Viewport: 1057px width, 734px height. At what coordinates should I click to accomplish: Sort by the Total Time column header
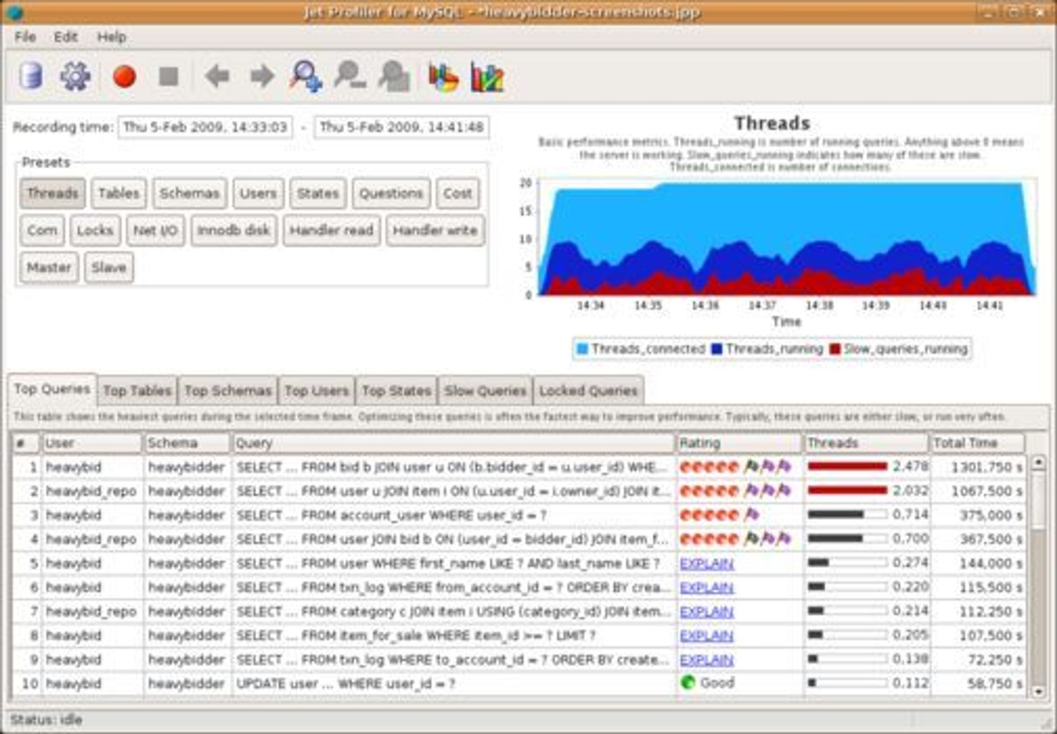(x=978, y=443)
